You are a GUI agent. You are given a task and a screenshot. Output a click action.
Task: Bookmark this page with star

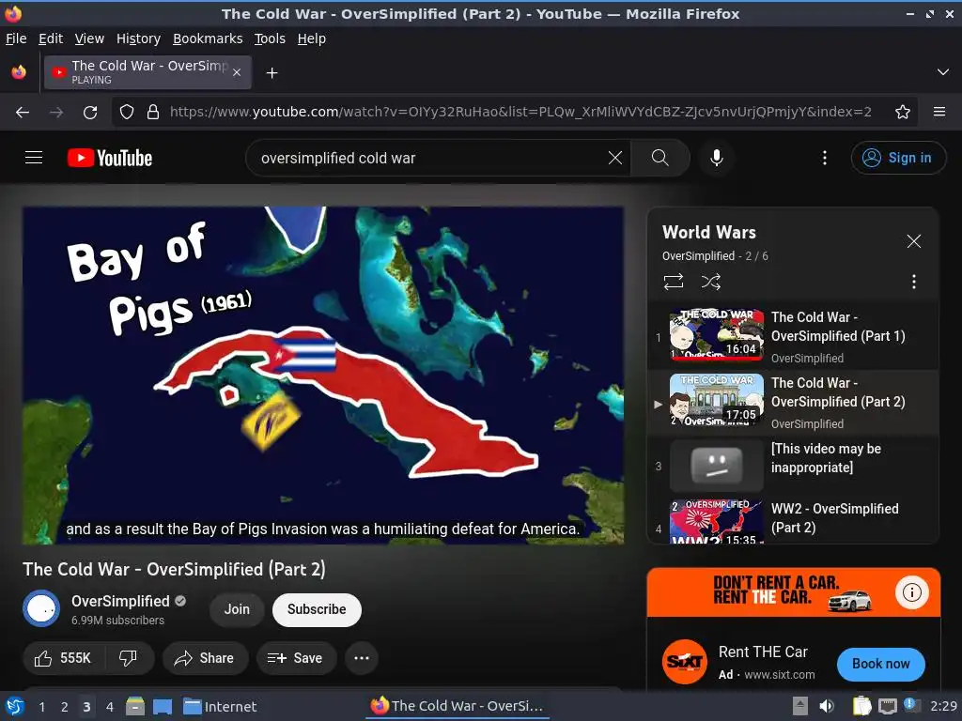[x=903, y=113]
